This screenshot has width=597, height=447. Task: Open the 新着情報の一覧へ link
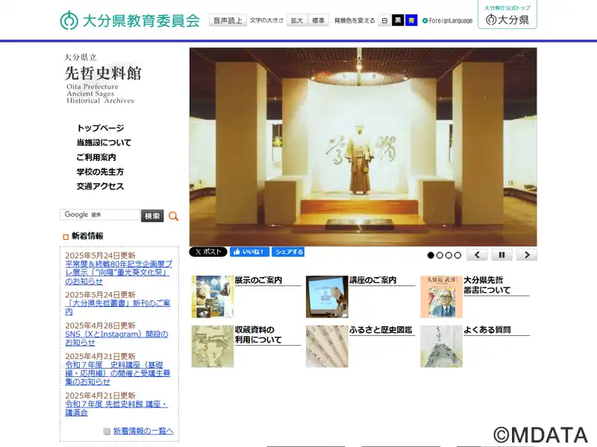point(143,431)
